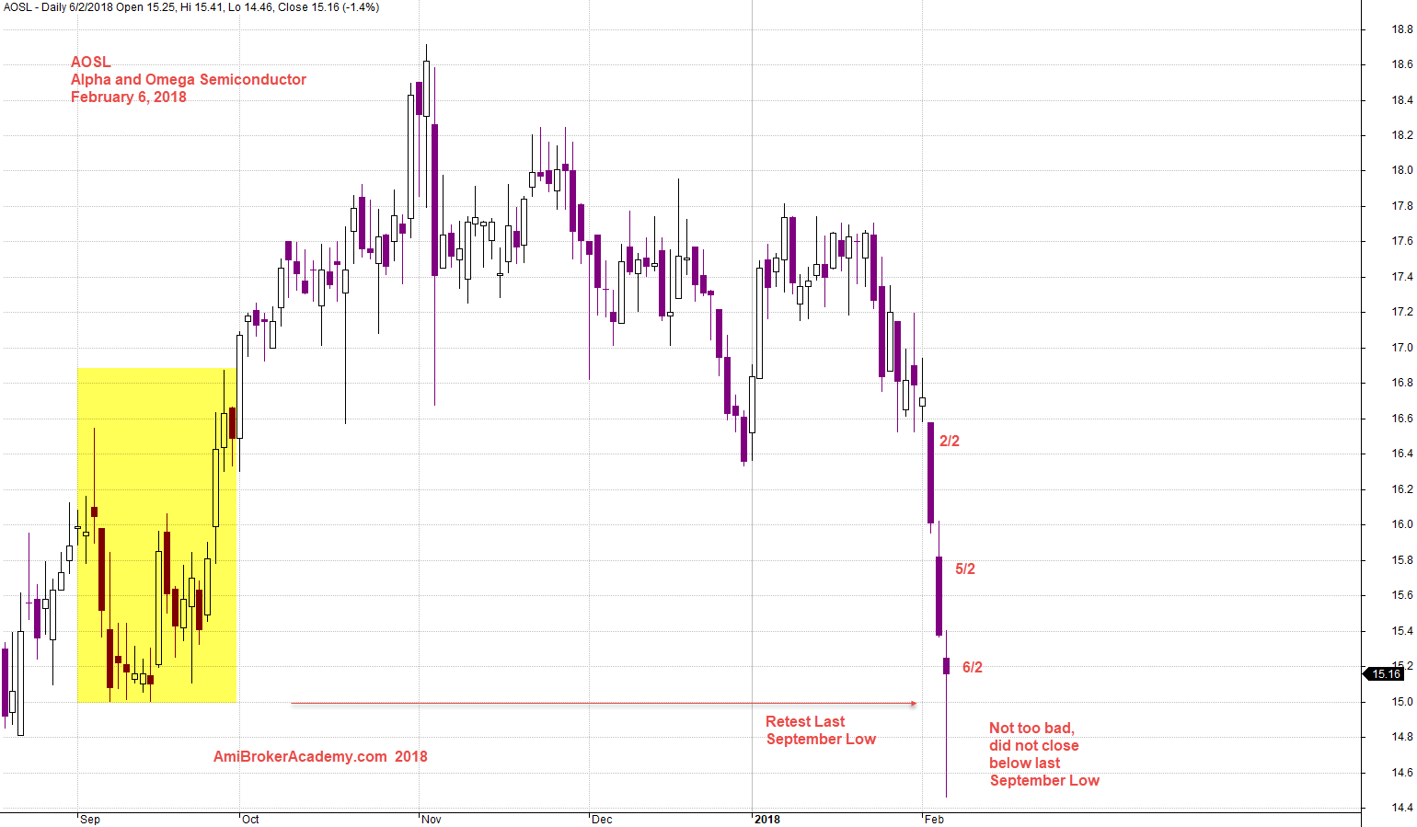1417x827 pixels.
Task: Click the chart title line showing AOSL Daily 6/2/2018
Action: (190, 7)
